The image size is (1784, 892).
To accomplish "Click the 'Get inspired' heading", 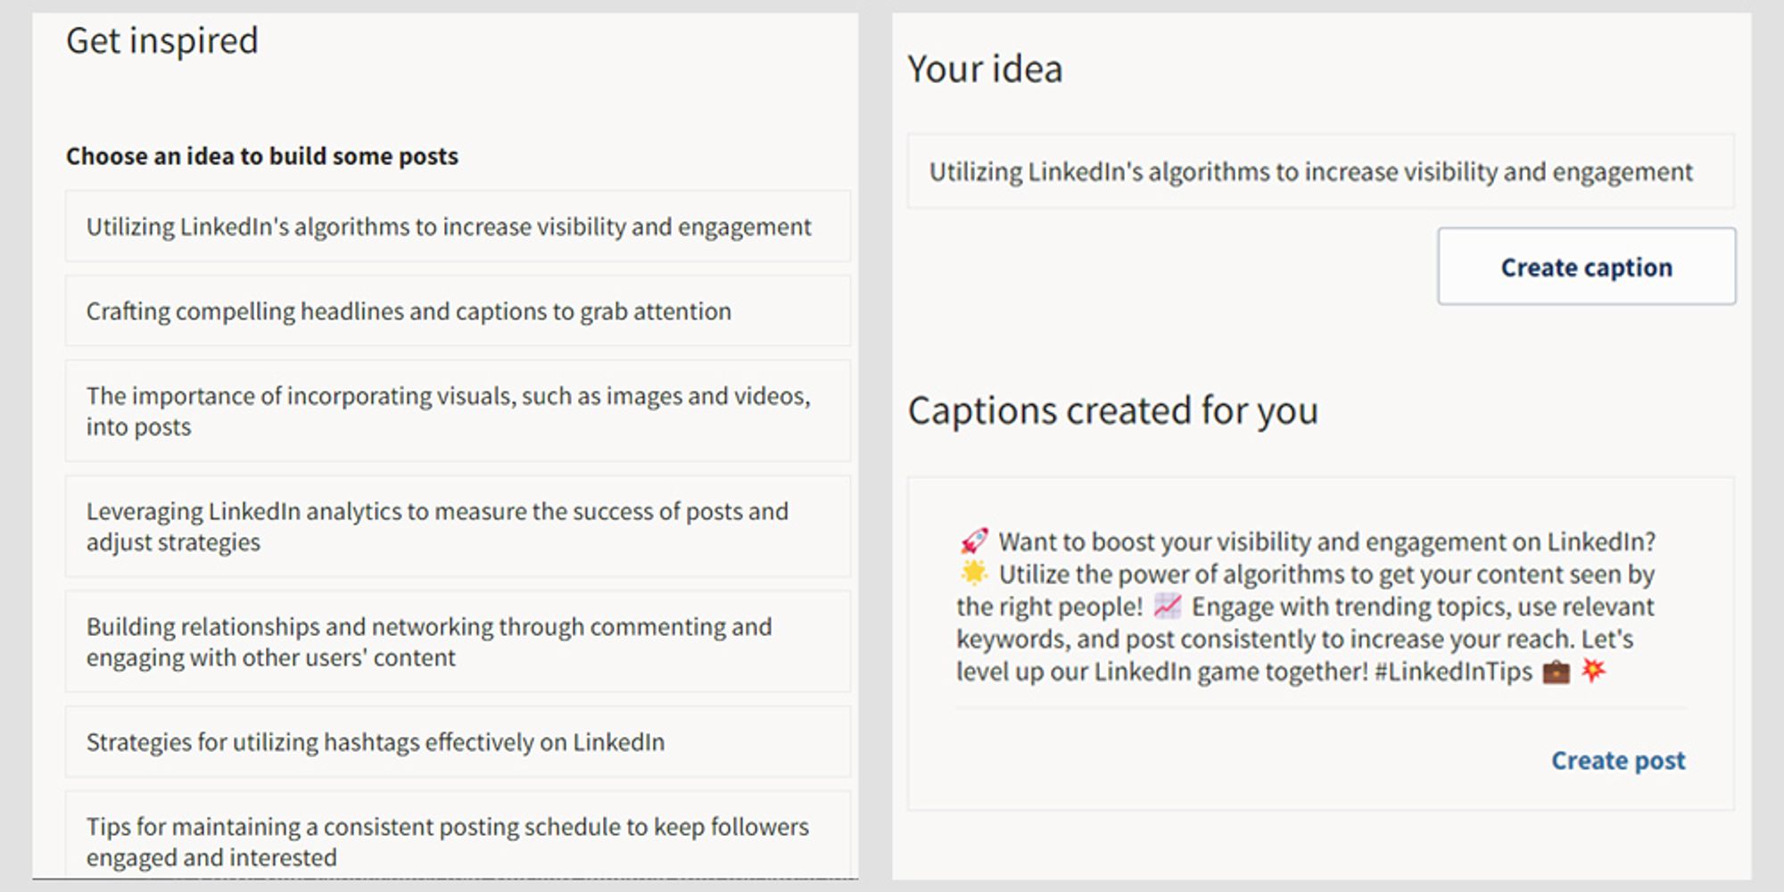I will click(x=162, y=41).
